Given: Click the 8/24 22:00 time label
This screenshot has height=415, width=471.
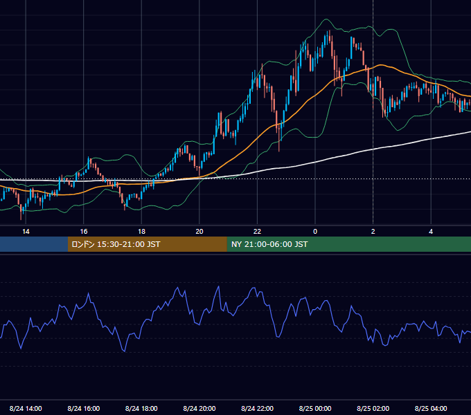Looking at the screenshot, I should click(257, 408).
